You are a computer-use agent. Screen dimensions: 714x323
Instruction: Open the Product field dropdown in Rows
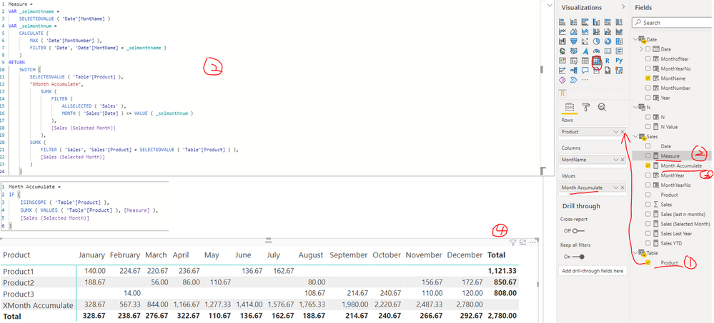615,131
